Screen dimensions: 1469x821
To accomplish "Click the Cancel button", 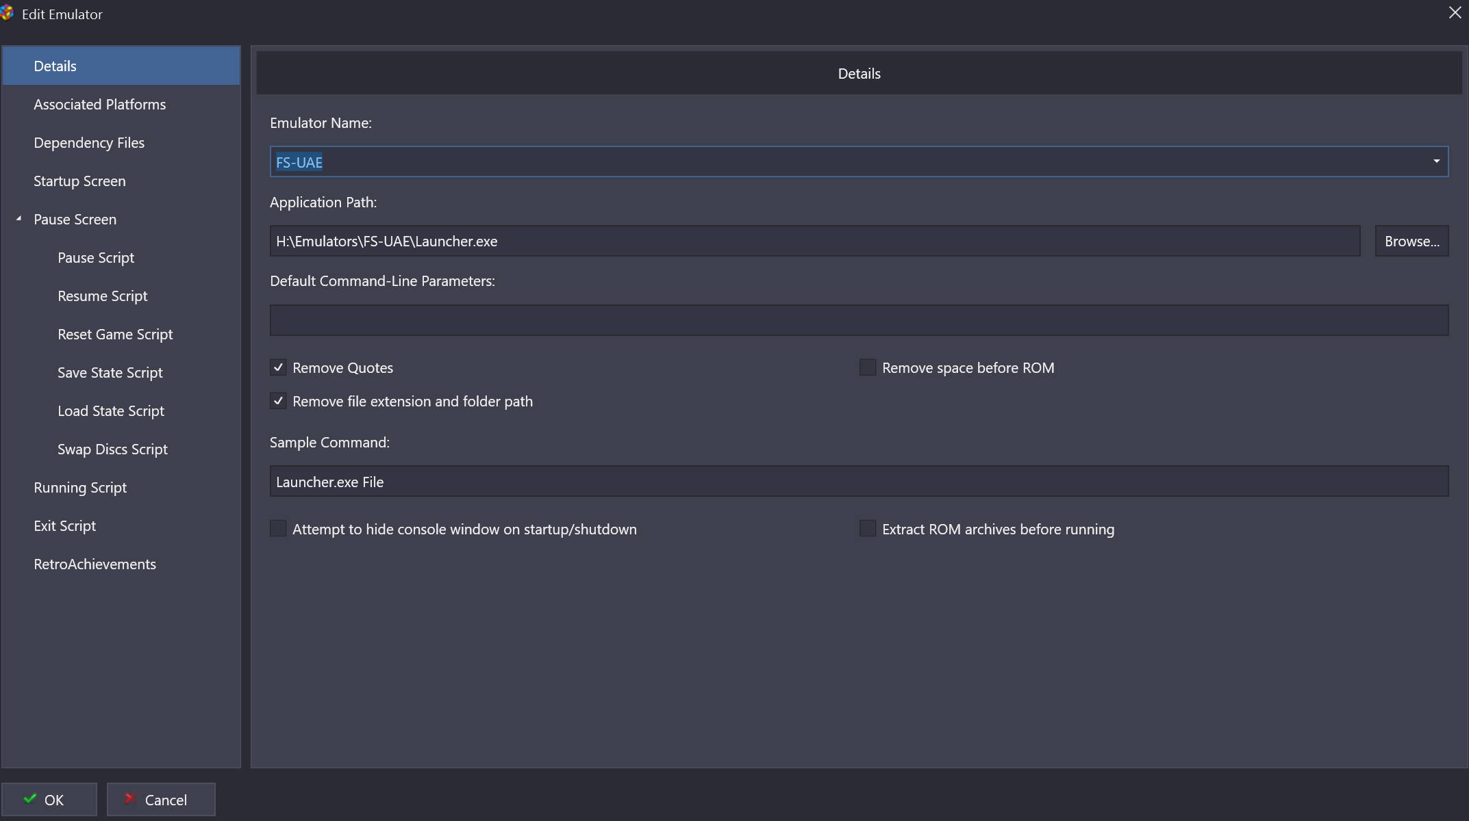I will point(161,799).
